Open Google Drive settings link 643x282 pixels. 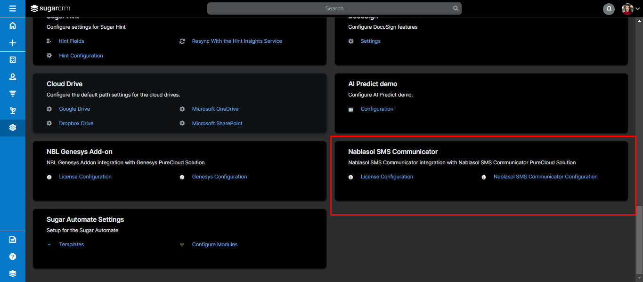coord(74,109)
